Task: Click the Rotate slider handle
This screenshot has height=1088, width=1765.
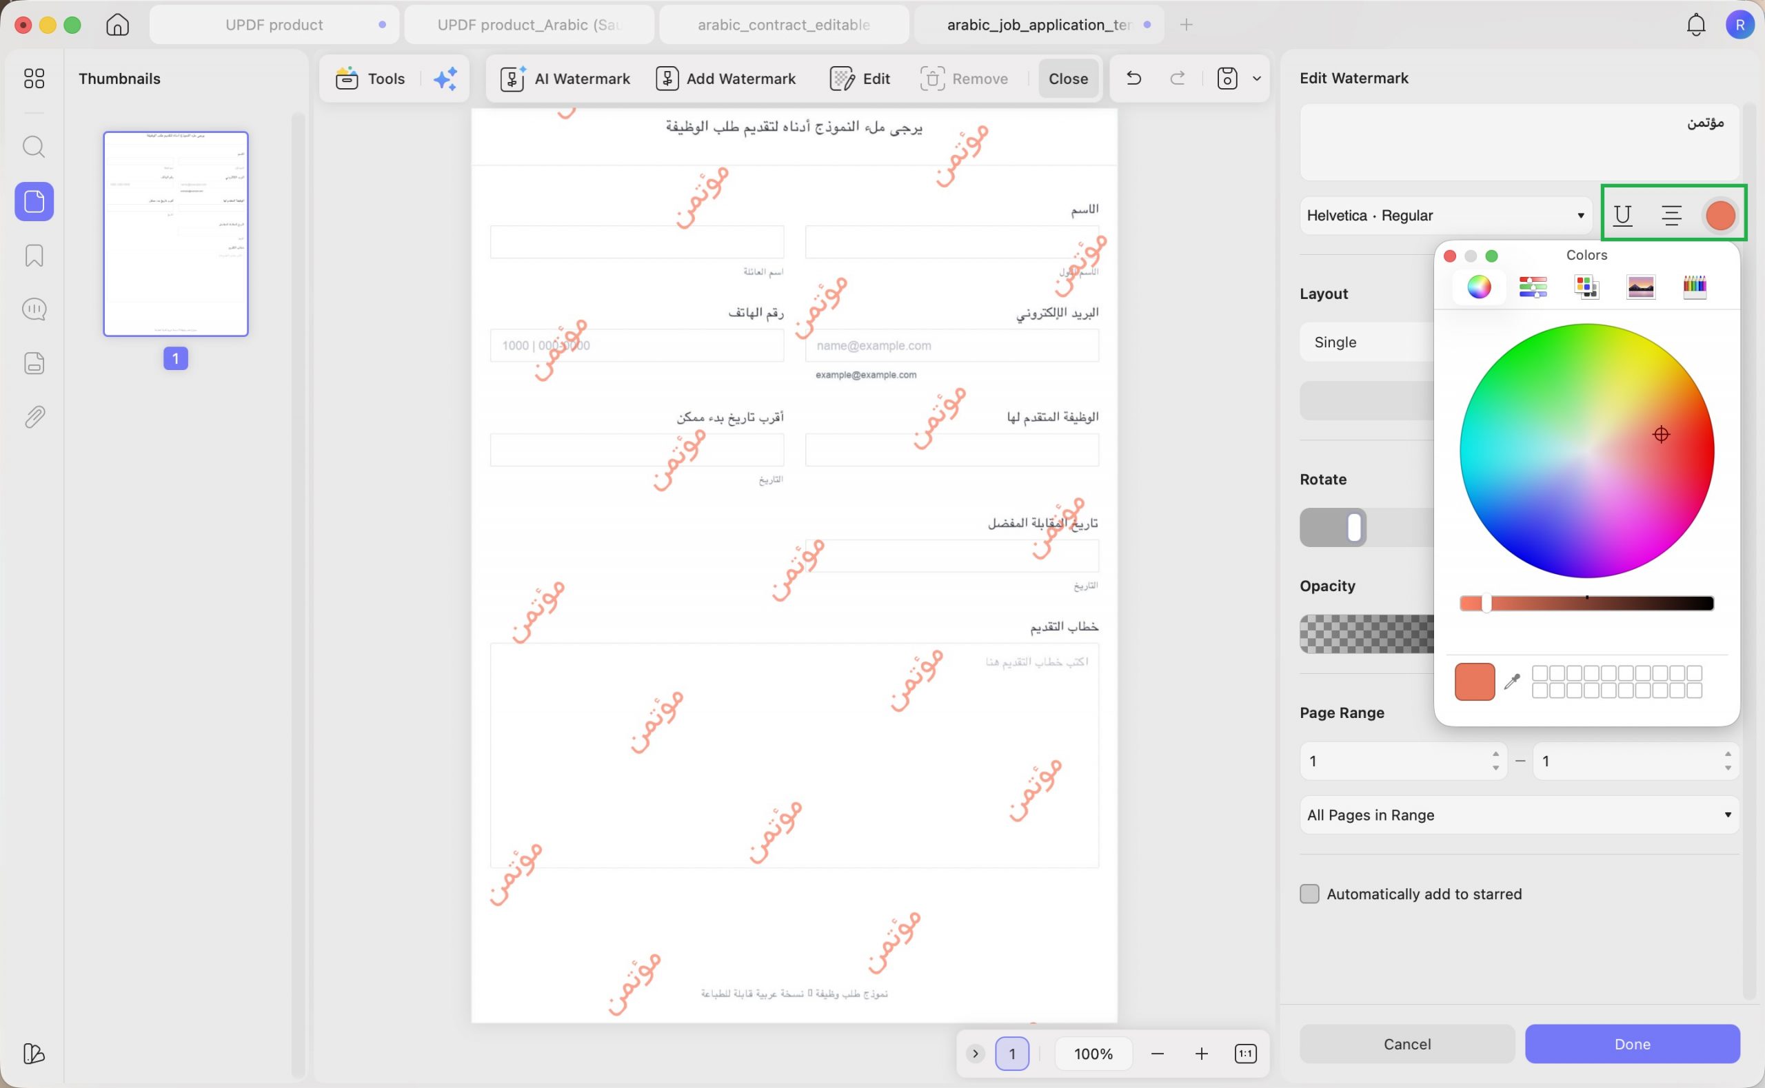Action: [x=1353, y=526]
